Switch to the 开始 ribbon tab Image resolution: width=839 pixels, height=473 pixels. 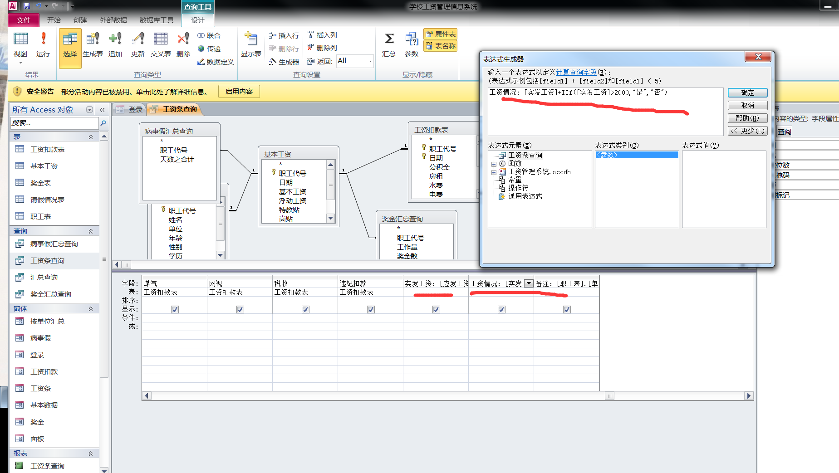coord(54,20)
